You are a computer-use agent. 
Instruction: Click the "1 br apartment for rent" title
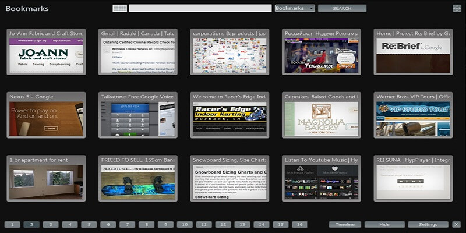pos(38,160)
